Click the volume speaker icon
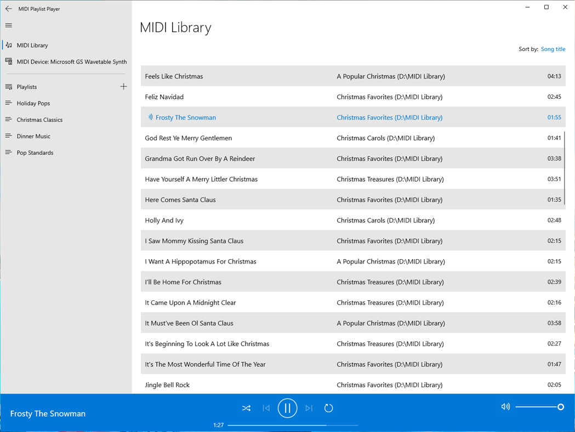575x432 pixels. pos(505,407)
